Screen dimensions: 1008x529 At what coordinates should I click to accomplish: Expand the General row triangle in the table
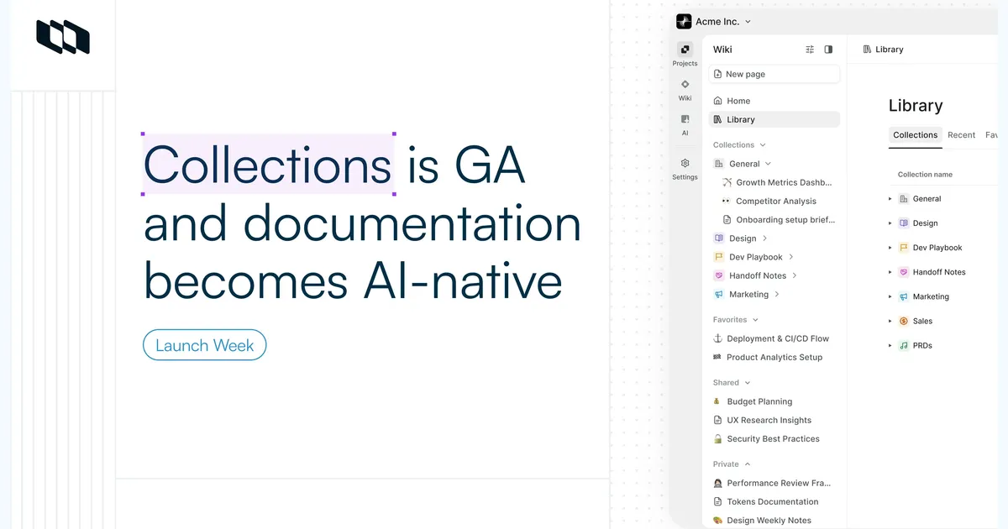point(890,199)
